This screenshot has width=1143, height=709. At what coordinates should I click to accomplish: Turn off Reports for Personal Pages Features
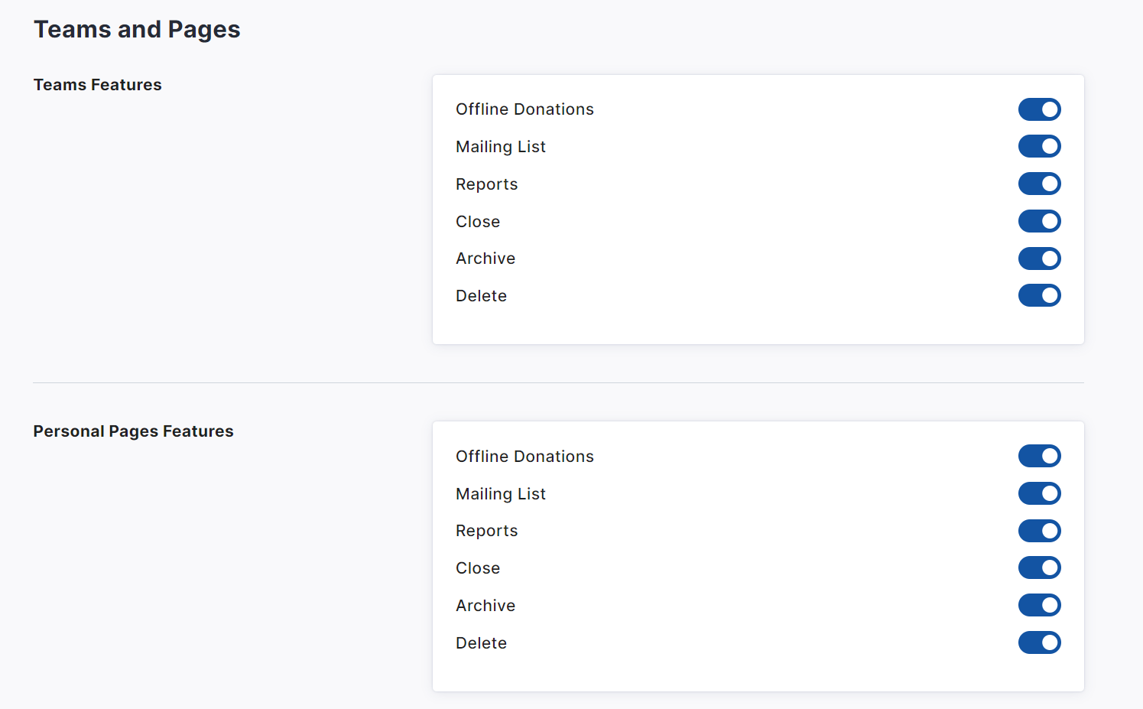[1039, 531]
